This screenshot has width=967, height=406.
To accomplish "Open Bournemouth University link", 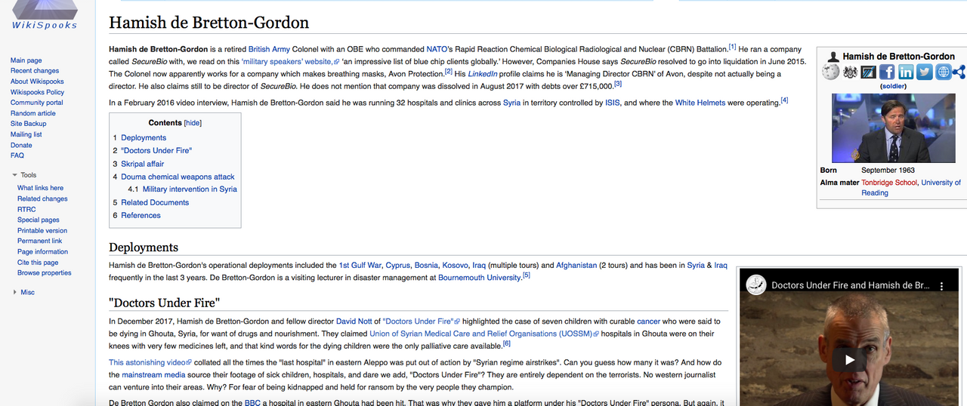I will pyautogui.click(x=479, y=278).
